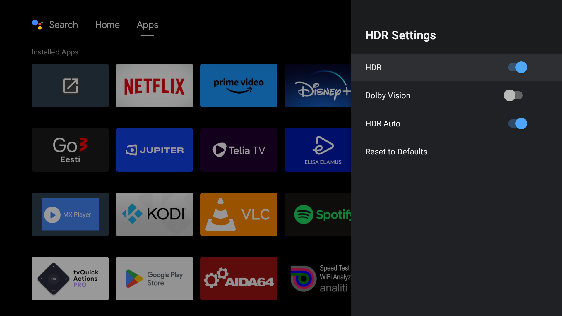The image size is (562, 316).
Task: Turn off the HDR switch
Action: [517, 67]
